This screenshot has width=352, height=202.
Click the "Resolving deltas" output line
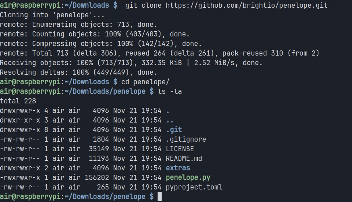[78, 72]
